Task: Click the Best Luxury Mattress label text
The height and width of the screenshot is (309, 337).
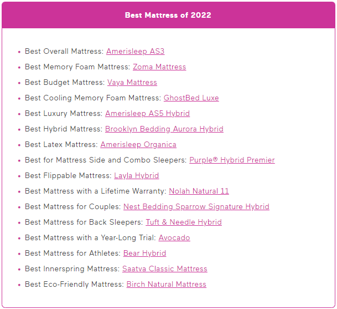Action: tap(64, 113)
